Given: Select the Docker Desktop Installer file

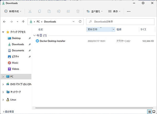Looking at the screenshot, I should point(53,41).
